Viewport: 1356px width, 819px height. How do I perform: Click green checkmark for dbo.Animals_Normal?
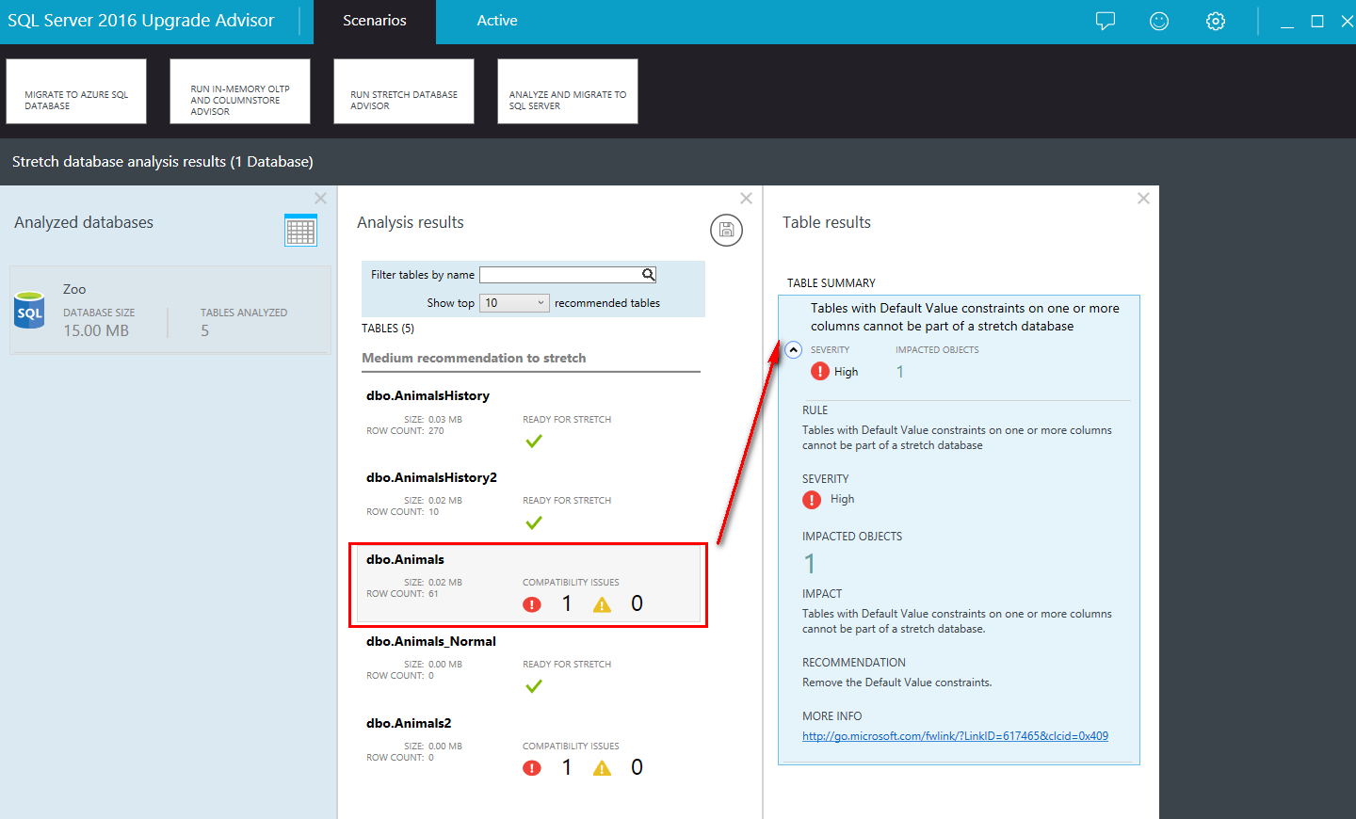coord(534,686)
